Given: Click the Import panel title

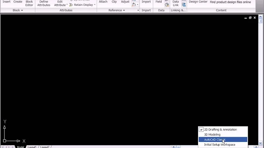Looking at the screenshot, I should [146, 10].
